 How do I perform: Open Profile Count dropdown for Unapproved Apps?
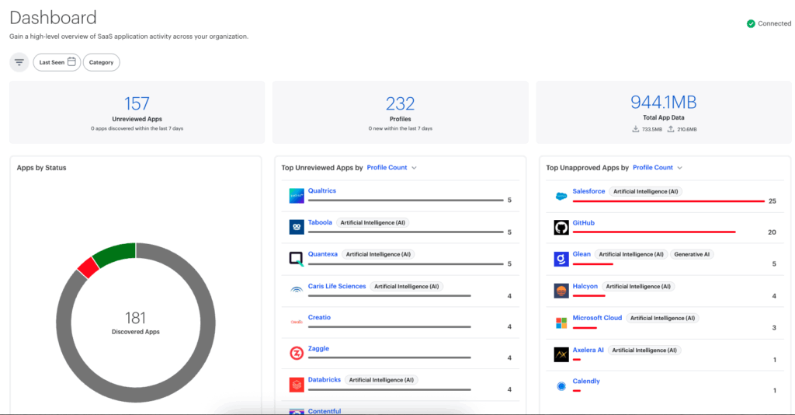pyautogui.click(x=658, y=167)
